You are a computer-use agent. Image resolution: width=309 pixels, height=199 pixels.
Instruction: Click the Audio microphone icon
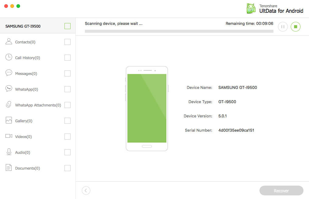click(x=9, y=152)
